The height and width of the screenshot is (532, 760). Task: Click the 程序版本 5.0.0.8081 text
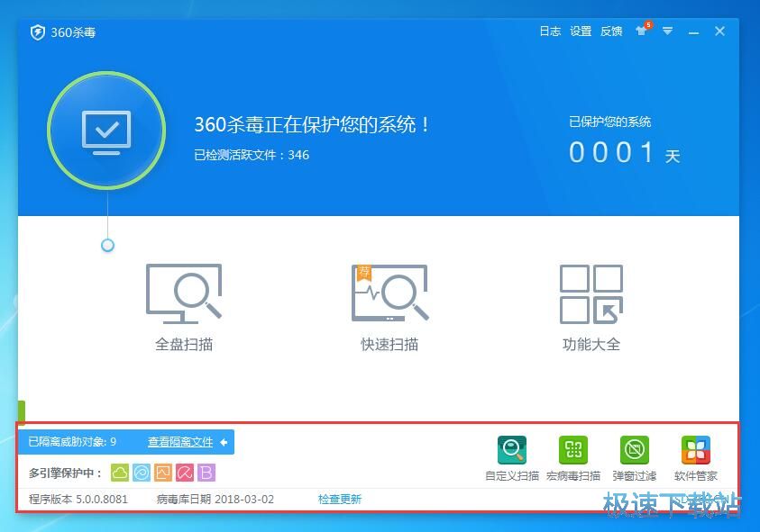78,499
